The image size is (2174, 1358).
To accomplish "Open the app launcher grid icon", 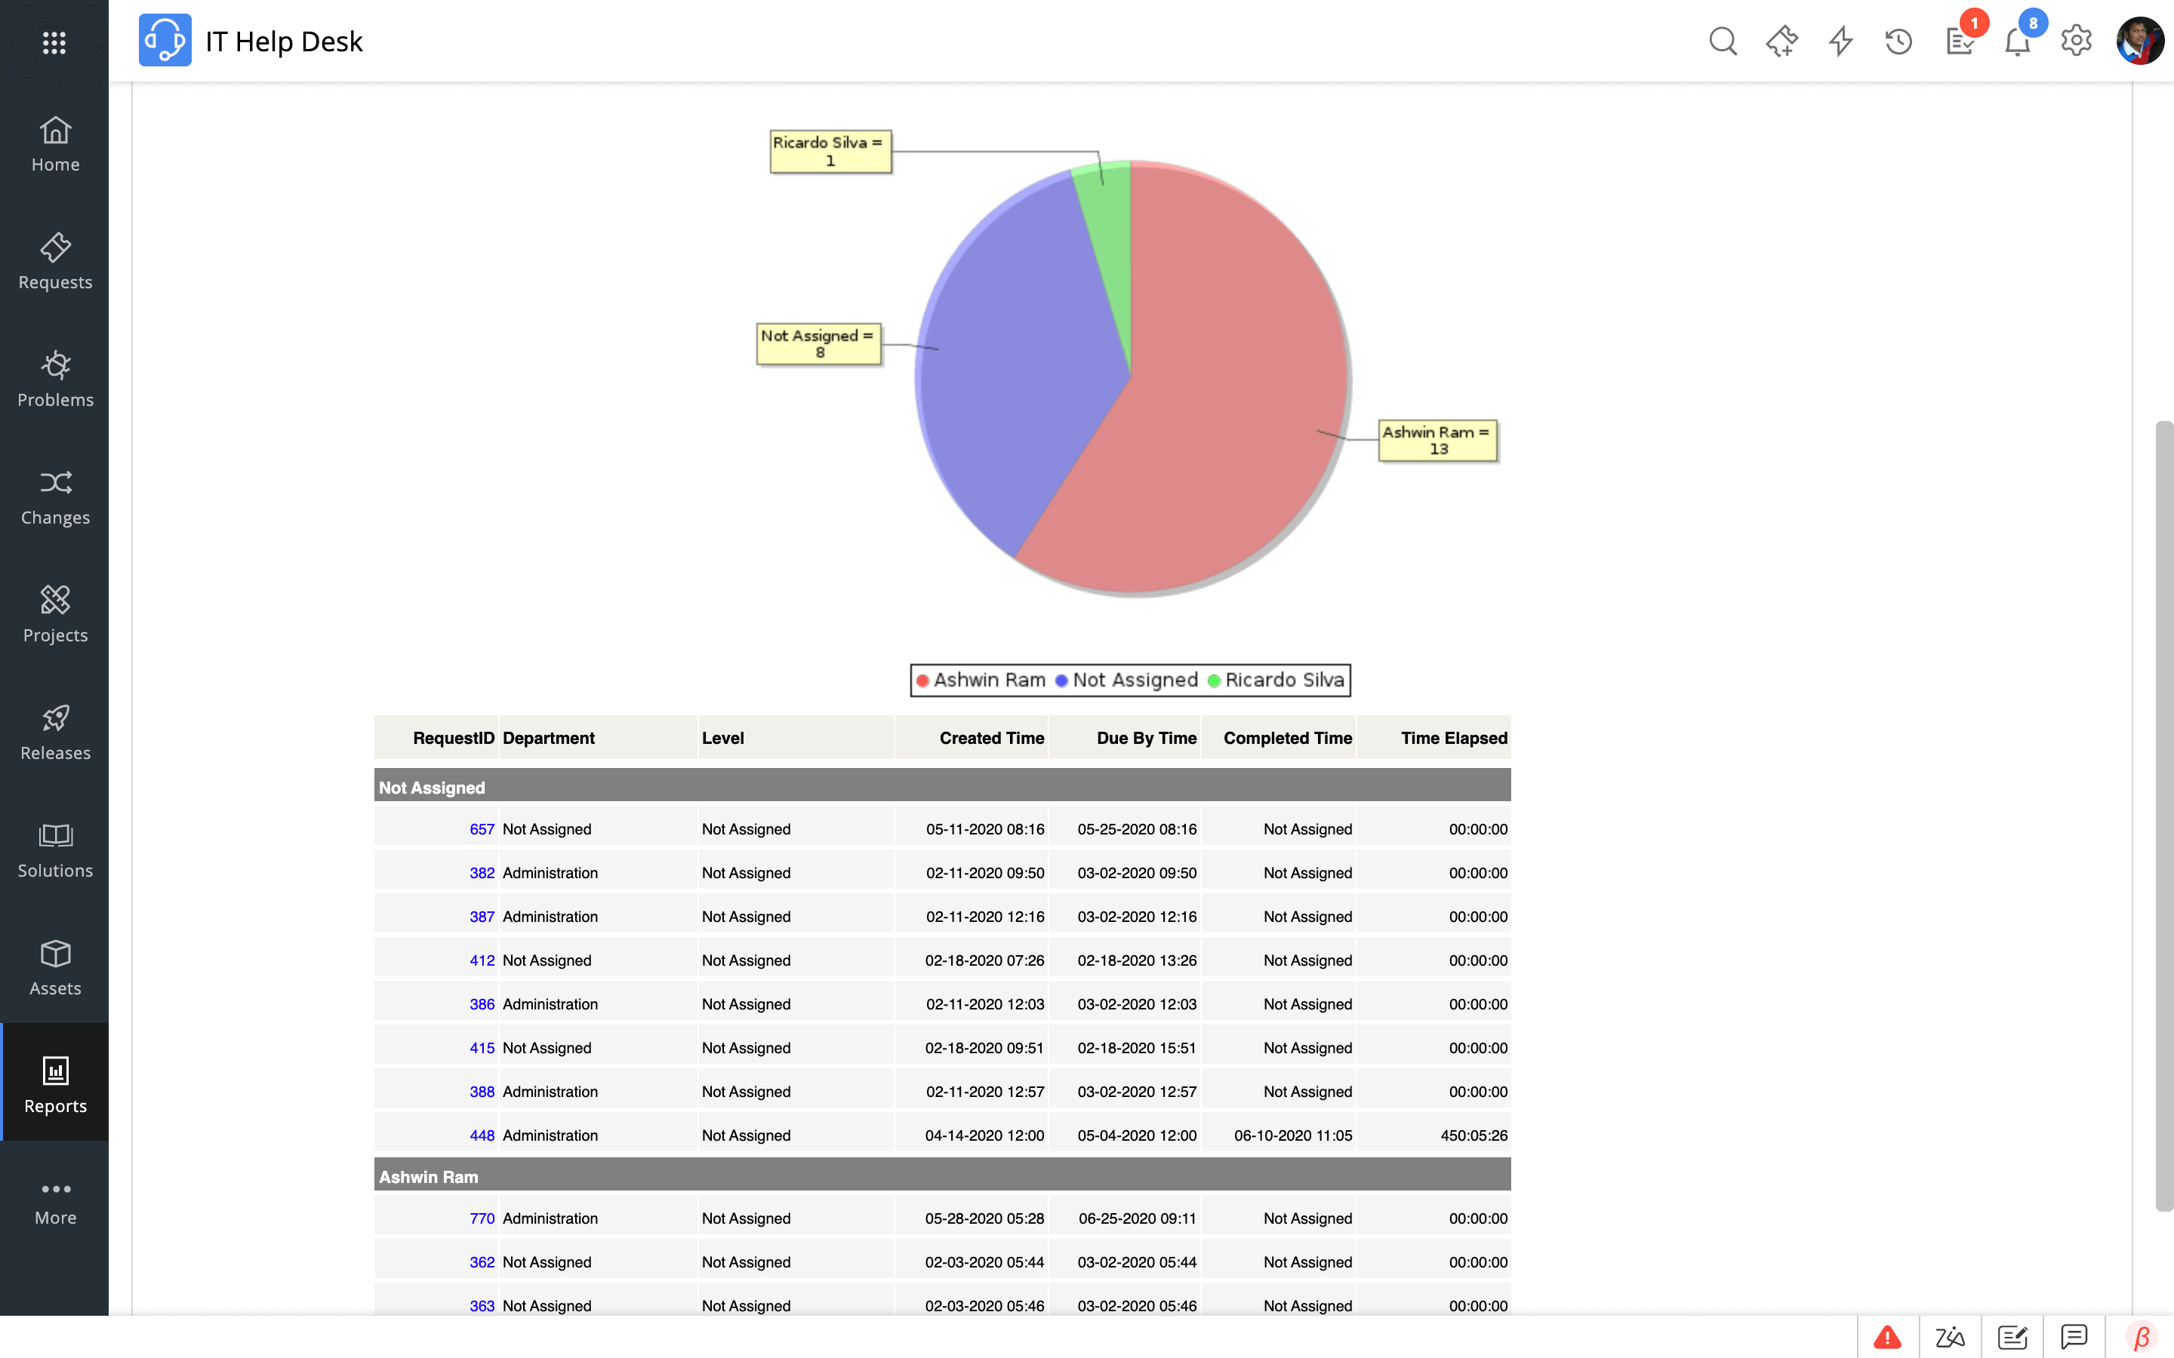I will point(54,42).
